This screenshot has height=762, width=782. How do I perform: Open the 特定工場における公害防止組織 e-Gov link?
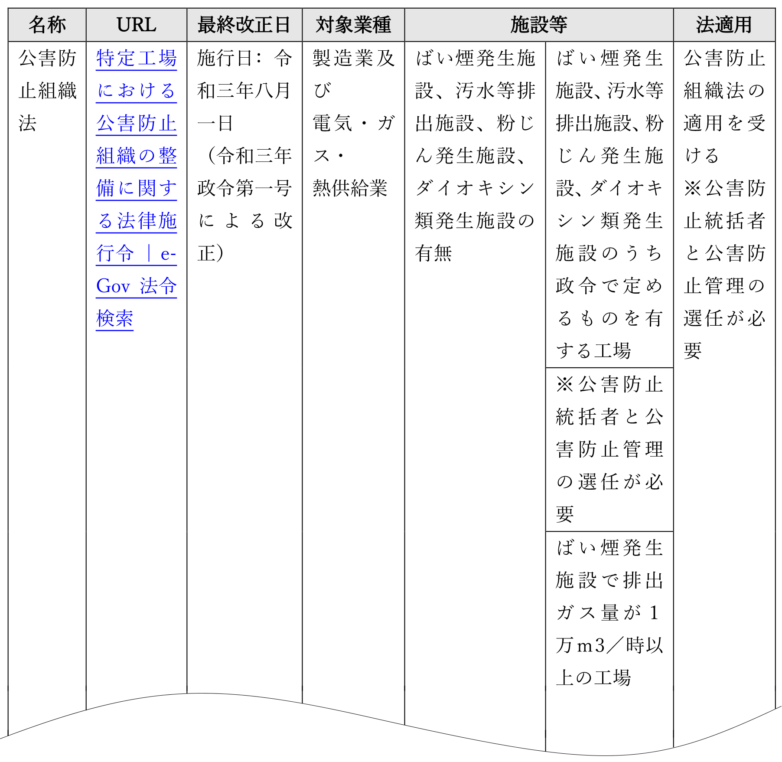(x=137, y=188)
